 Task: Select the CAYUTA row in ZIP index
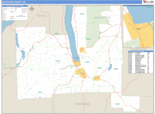point(141,62)
